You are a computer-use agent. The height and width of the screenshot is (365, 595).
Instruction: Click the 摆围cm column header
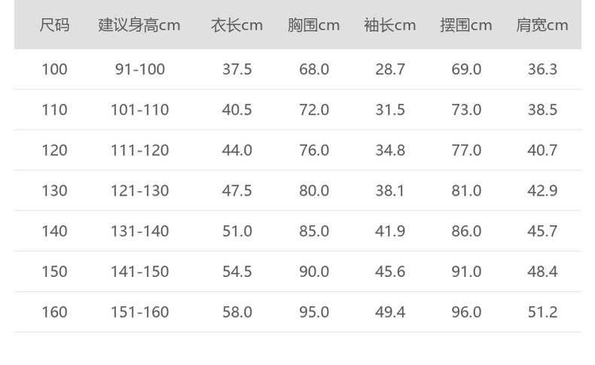(465, 25)
